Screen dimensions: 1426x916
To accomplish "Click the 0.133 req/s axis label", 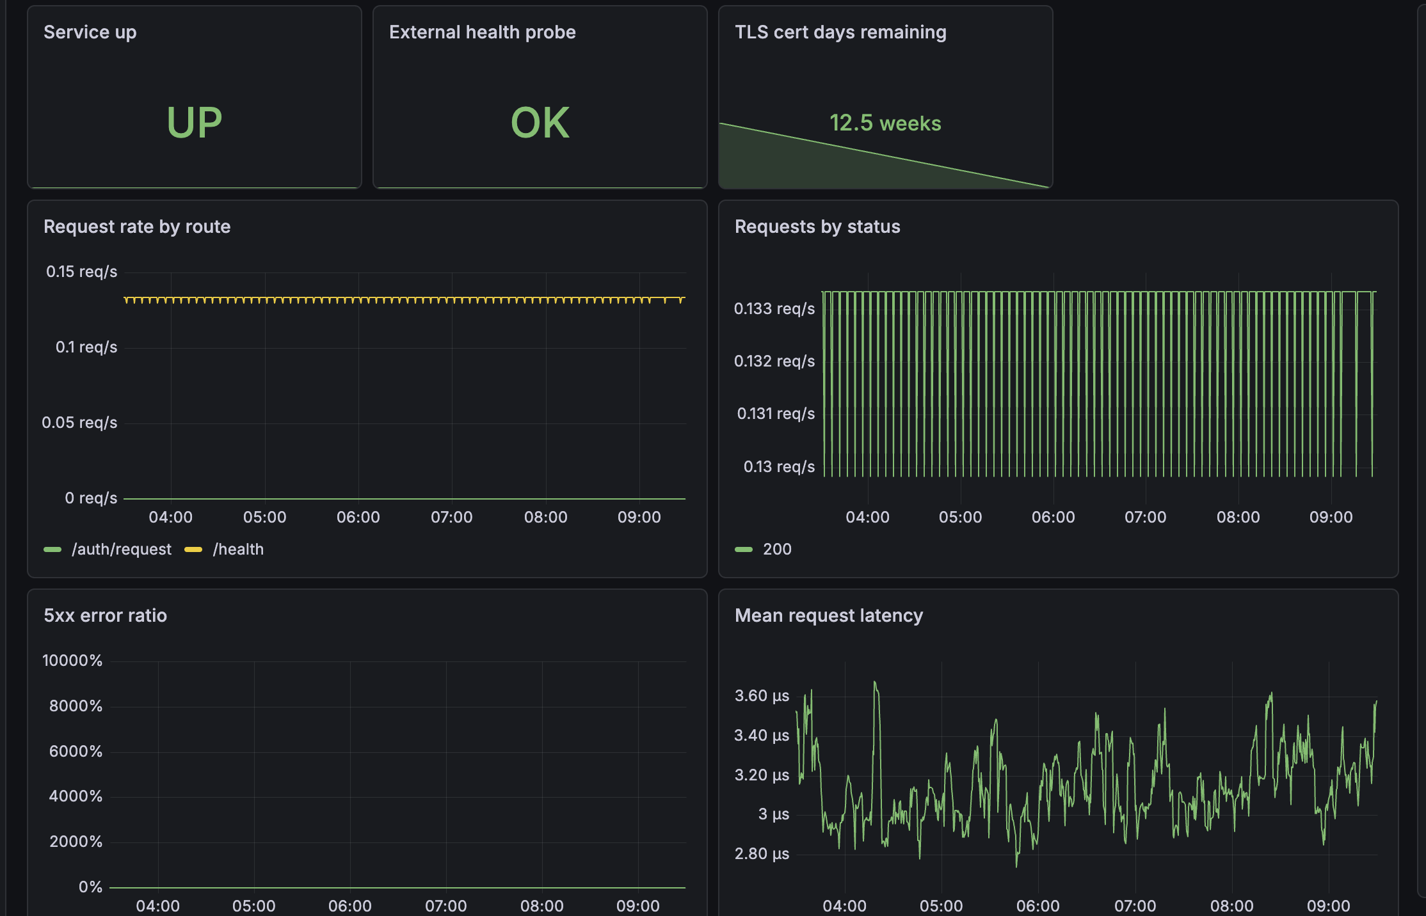I will click(x=774, y=308).
